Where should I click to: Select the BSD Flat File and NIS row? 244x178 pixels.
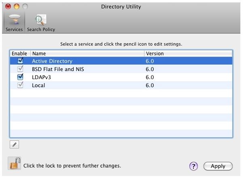pos(121,69)
